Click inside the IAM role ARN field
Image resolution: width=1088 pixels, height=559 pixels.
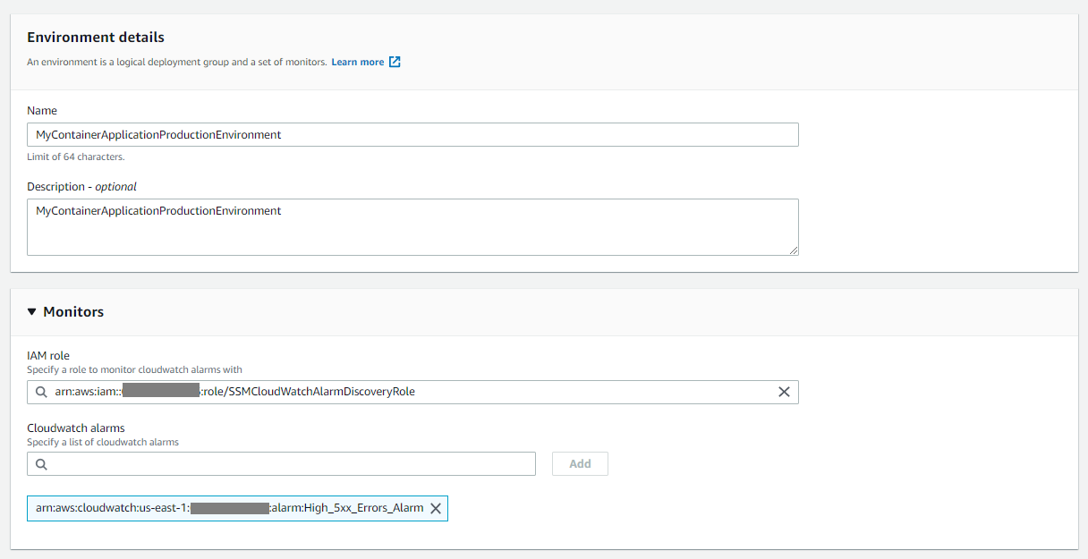403,392
